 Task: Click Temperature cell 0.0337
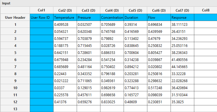65,88
